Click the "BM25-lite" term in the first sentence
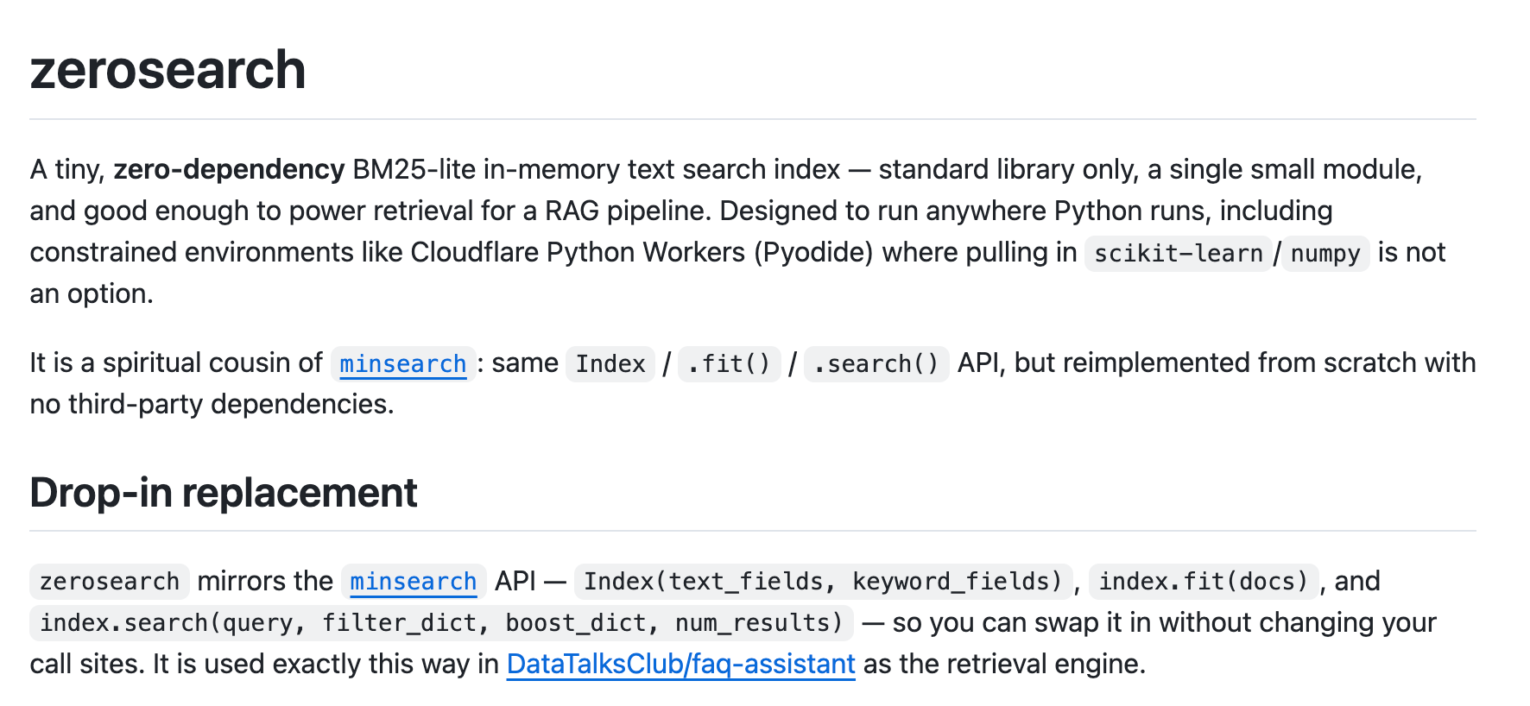This screenshot has height=706, width=1530. pyautogui.click(x=414, y=169)
